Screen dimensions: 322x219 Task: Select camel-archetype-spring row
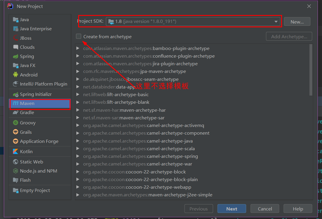tap(192, 156)
